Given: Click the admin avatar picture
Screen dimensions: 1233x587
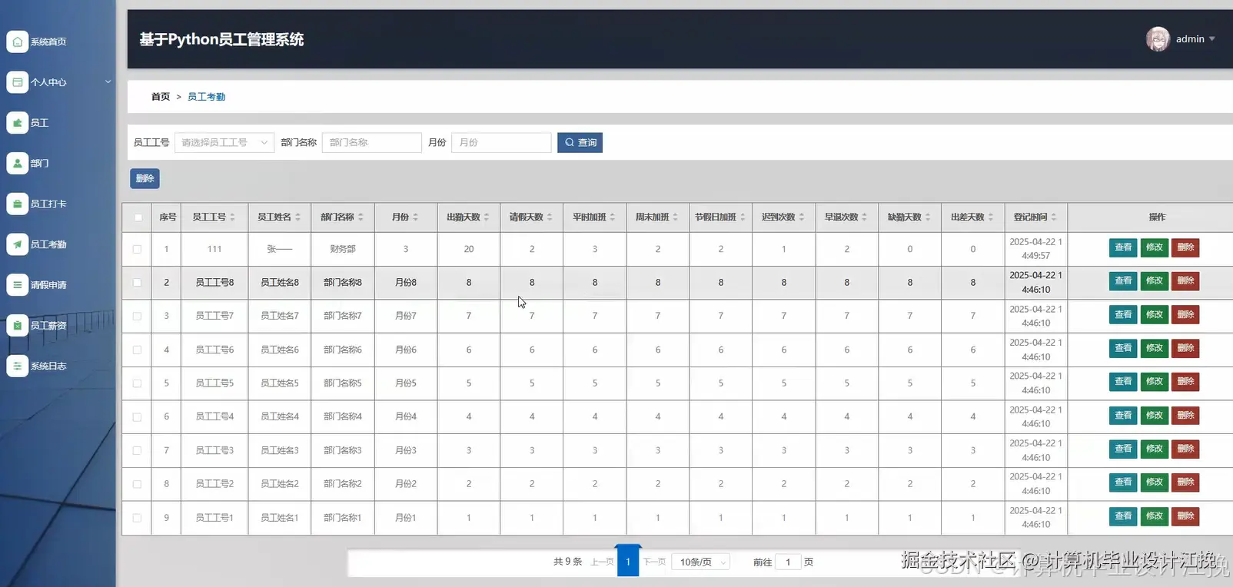Looking at the screenshot, I should (1158, 38).
